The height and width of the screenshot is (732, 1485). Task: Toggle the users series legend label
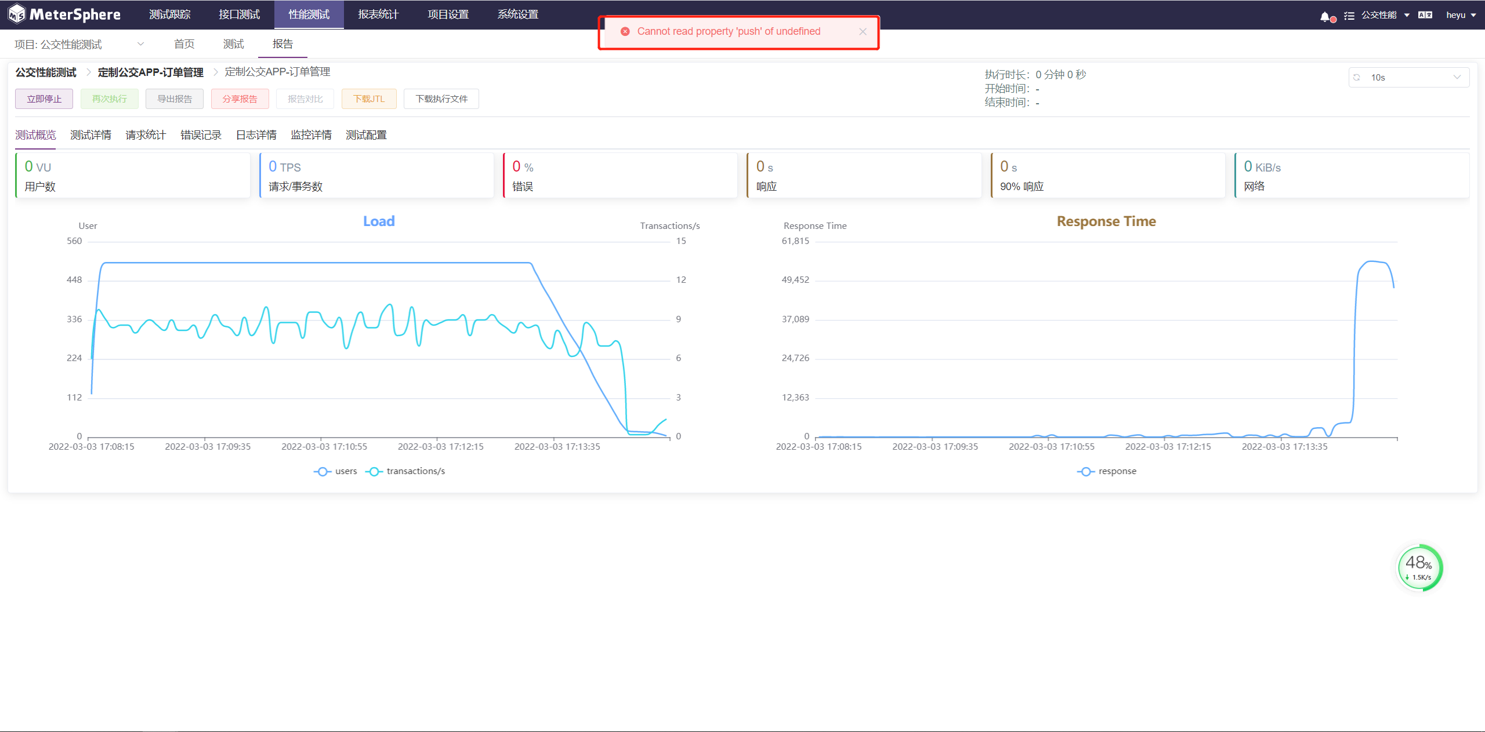346,471
